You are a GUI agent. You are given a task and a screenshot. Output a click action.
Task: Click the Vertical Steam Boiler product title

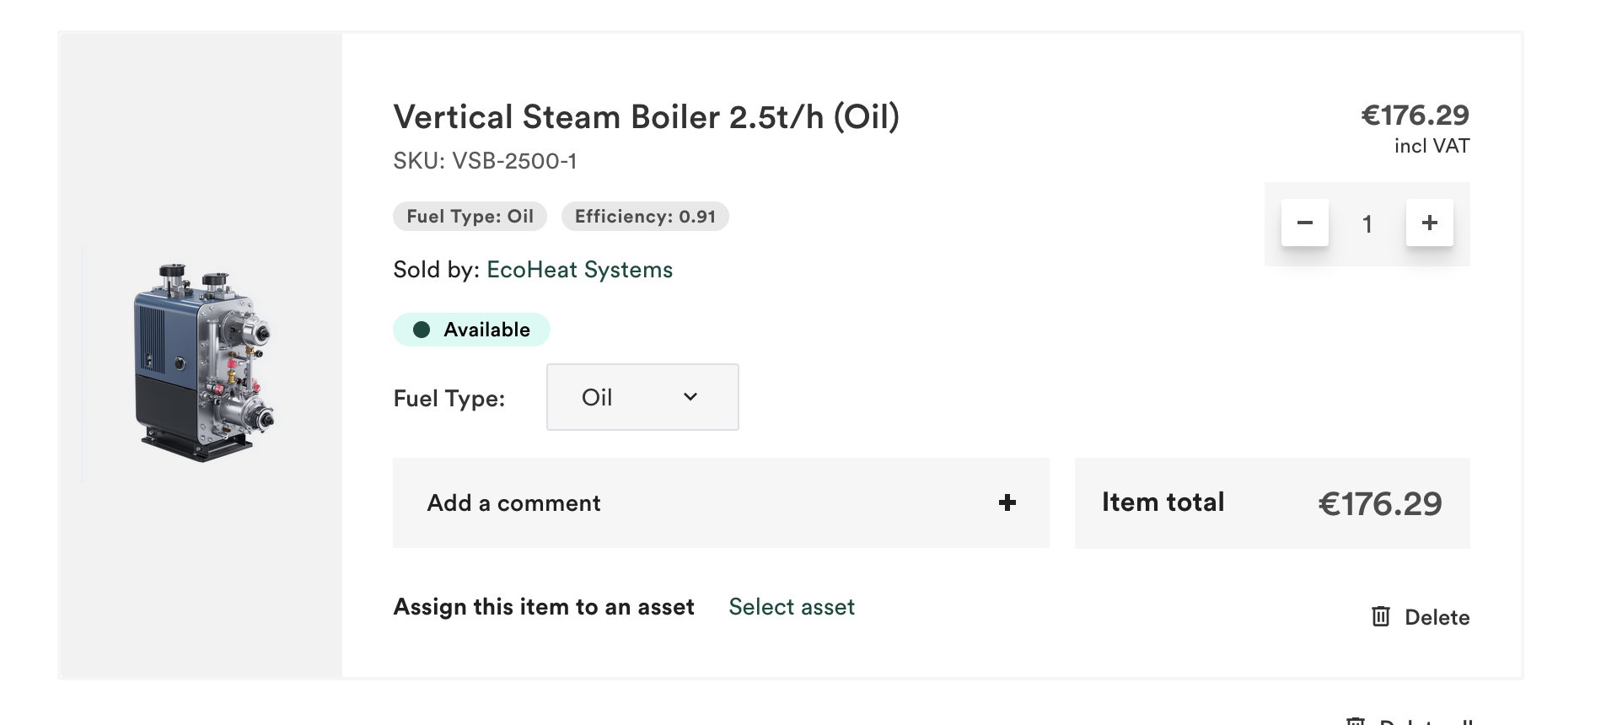point(646,117)
